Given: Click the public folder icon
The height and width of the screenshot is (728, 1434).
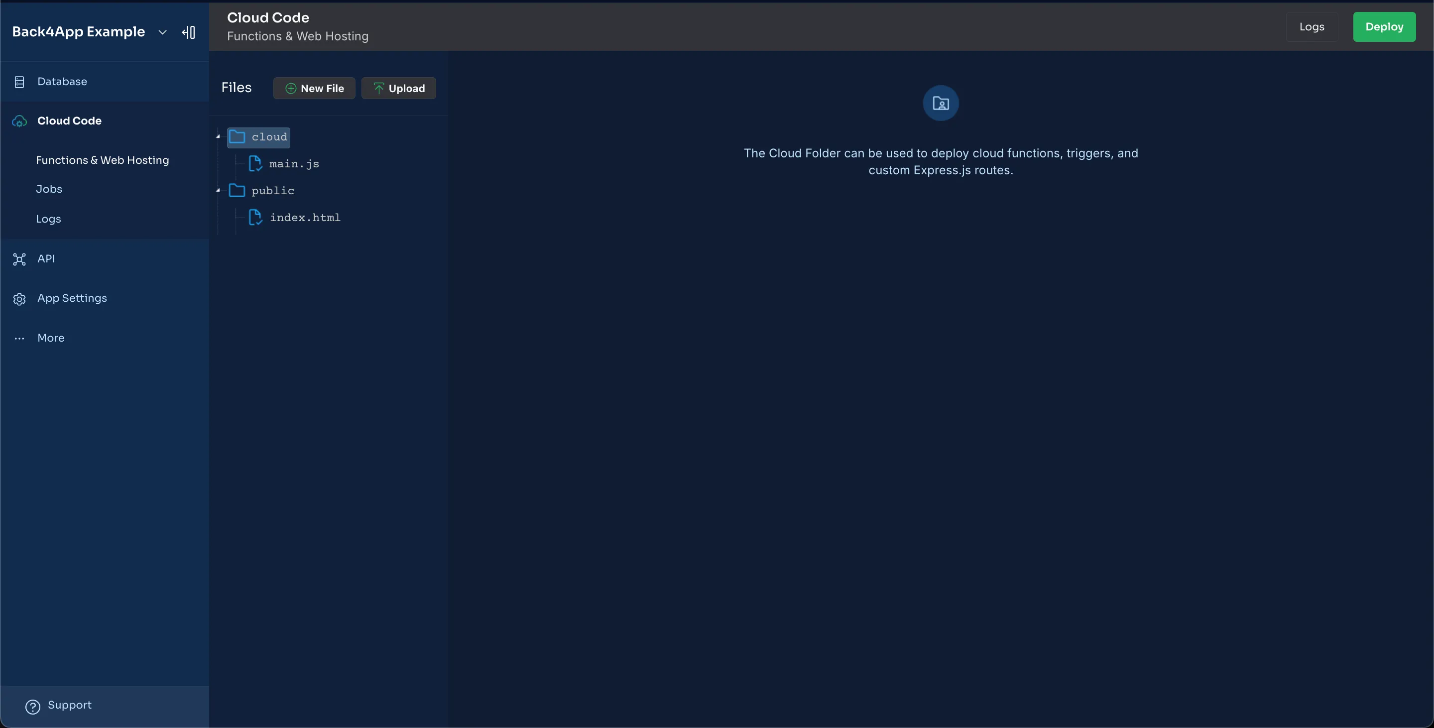Looking at the screenshot, I should point(237,190).
